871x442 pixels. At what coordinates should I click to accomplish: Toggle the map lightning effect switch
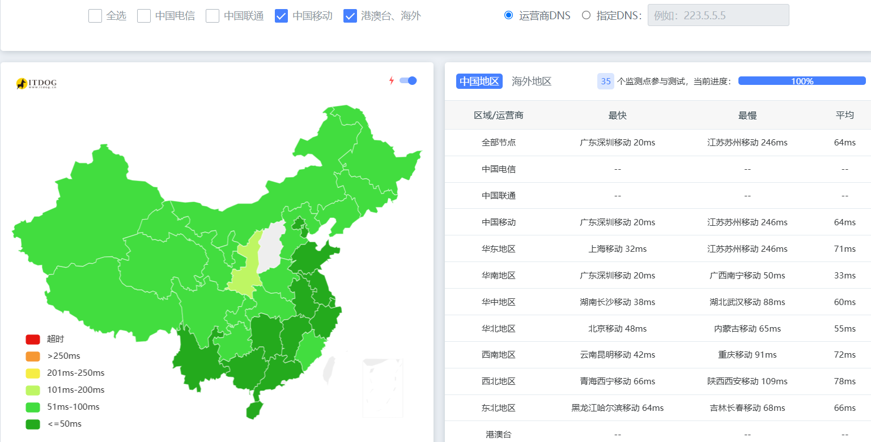(408, 80)
